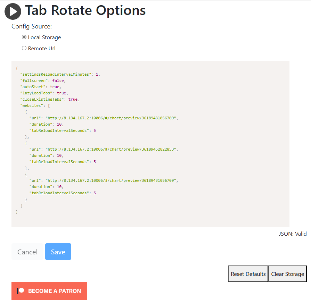The height and width of the screenshot is (304, 311).
Task: Click the autoStart true value
Action: [55, 87]
